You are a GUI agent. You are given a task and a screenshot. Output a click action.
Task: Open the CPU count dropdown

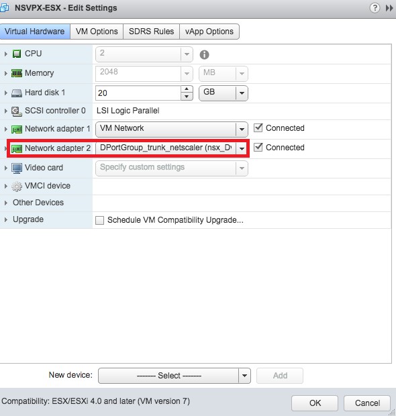pos(144,54)
